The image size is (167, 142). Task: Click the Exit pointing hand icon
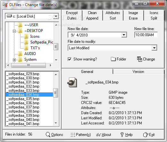[146, 135]
